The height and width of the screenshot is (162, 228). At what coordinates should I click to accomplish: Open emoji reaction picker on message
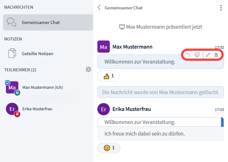click(197, 55)
